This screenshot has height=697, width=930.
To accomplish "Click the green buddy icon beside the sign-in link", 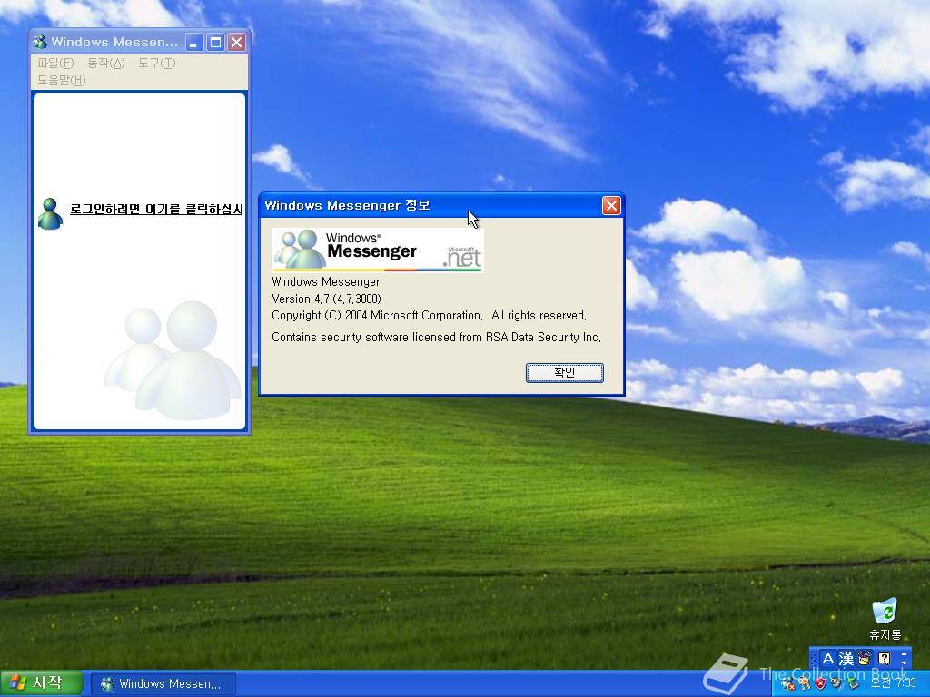I will click(x=50, y=213).
